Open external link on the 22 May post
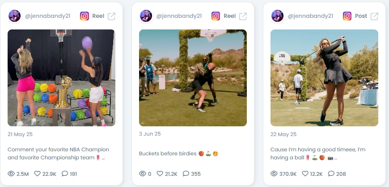Screen dimensions: 389x187 pyautogui.click(x=374, y=16)
